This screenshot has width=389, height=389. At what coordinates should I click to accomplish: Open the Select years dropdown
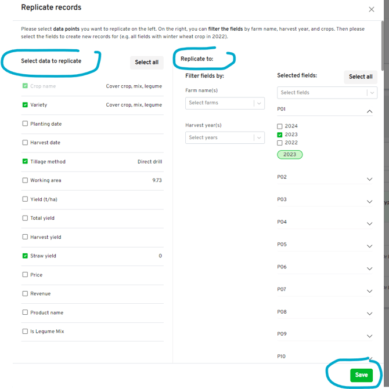pos(225,138)
